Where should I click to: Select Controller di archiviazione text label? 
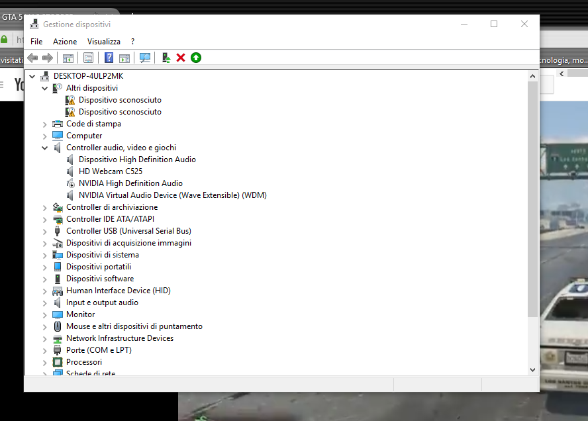tap(112, 207)
